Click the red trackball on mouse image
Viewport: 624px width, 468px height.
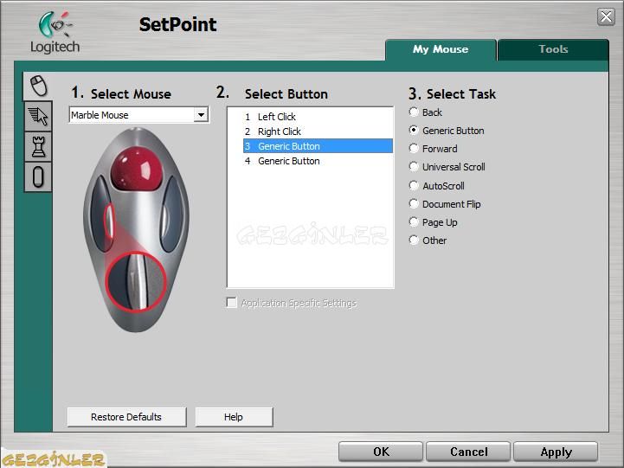pos(137,169)
